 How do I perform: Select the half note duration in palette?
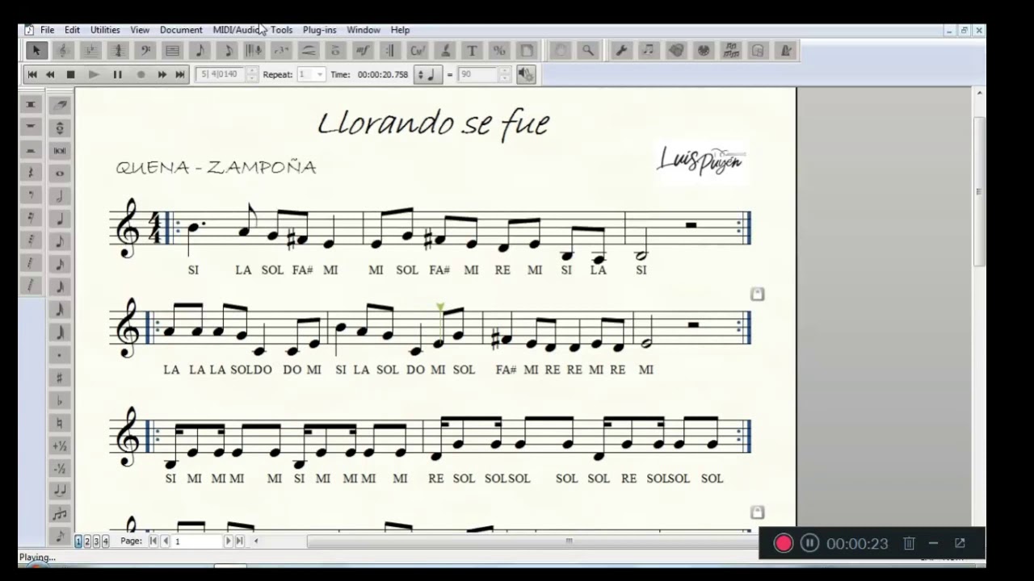coord(59,196)
